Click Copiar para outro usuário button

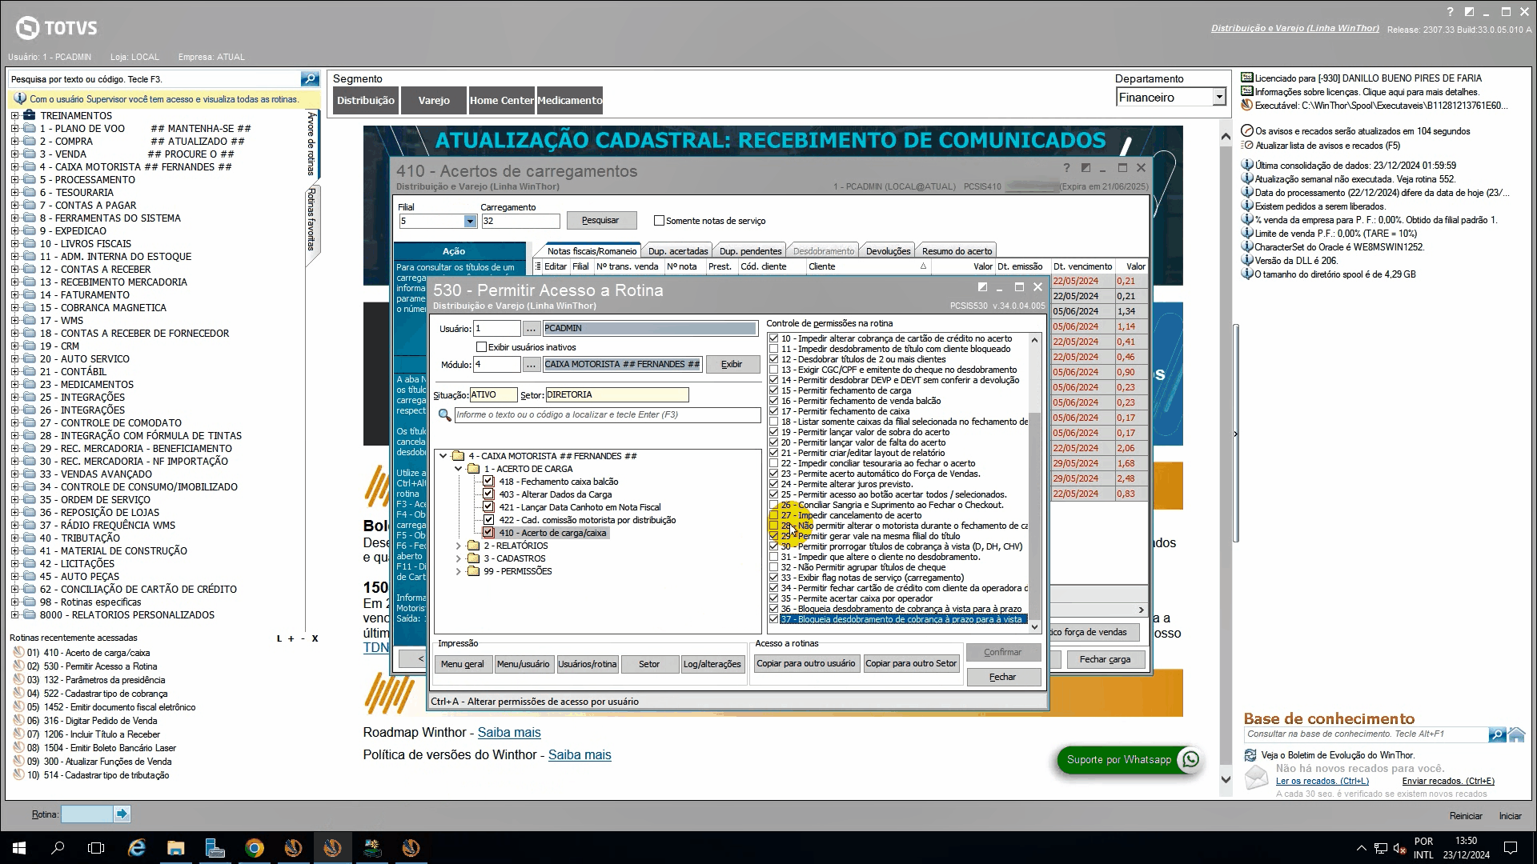[805, 663]
